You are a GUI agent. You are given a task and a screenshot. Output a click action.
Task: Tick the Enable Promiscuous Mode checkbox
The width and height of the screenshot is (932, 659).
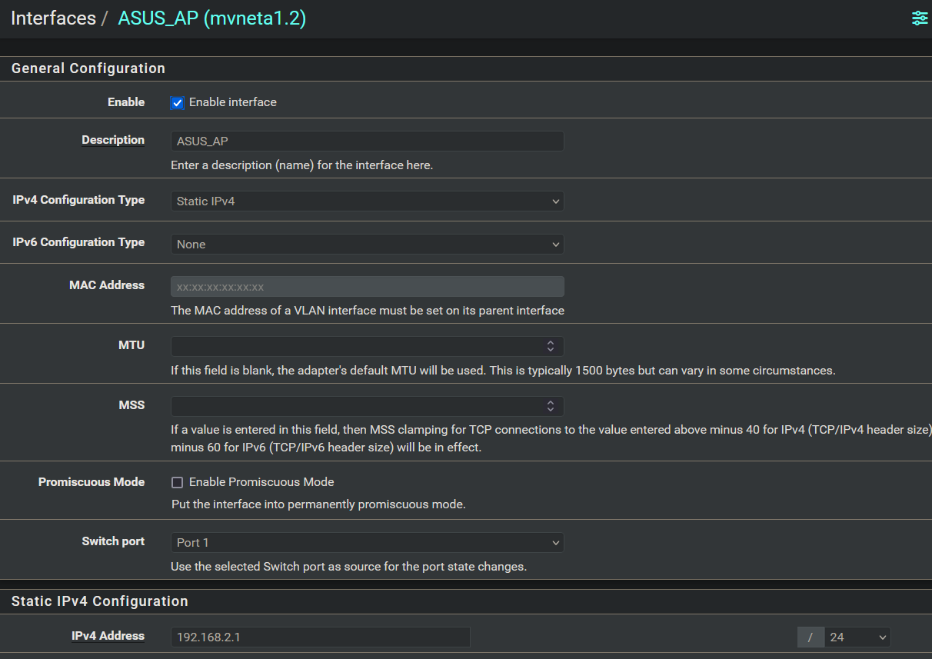pyautogui.click(x=178, y=483)
